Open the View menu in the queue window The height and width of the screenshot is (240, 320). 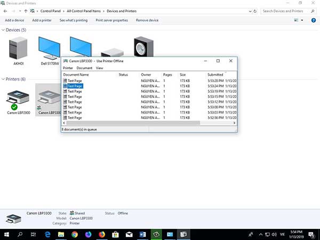click(99, 68)
